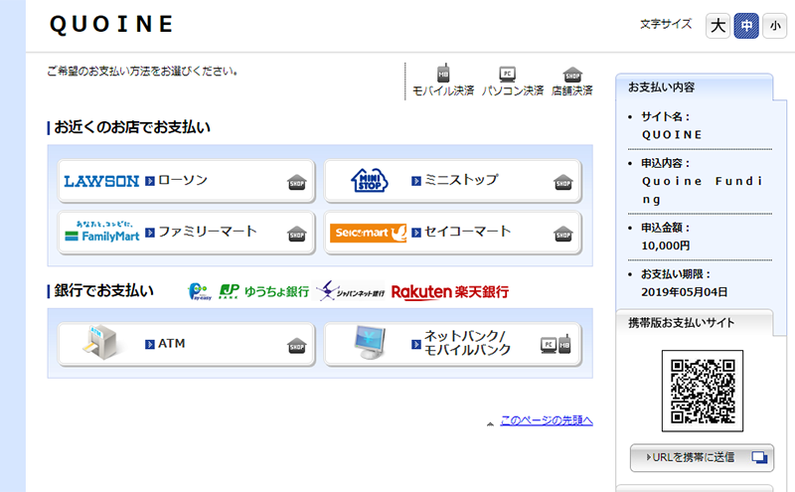Open お支払い内容 panel tab

pos(694,87)
